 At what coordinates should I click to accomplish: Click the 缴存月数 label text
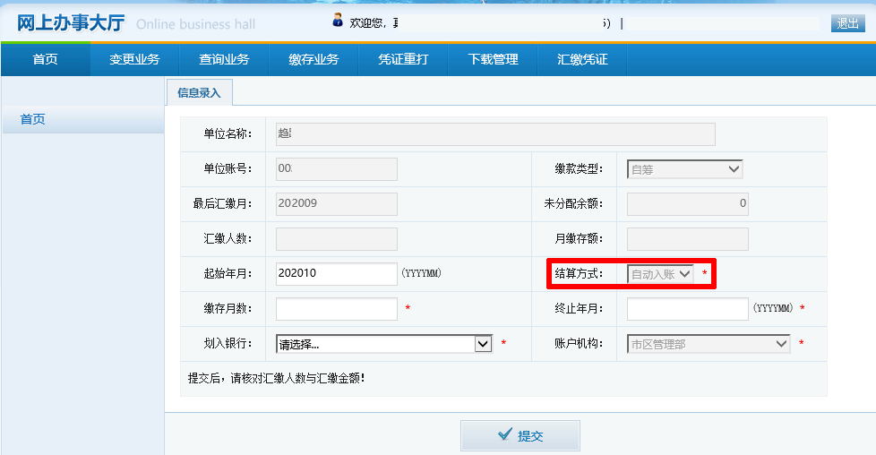click(228, 308)
